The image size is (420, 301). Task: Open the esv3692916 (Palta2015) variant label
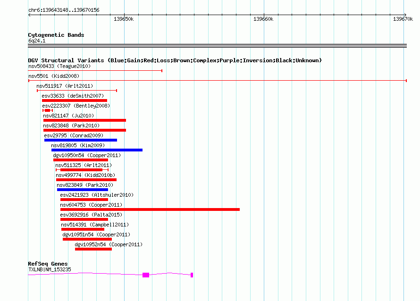pyautogui.click(x=91, y=215)
